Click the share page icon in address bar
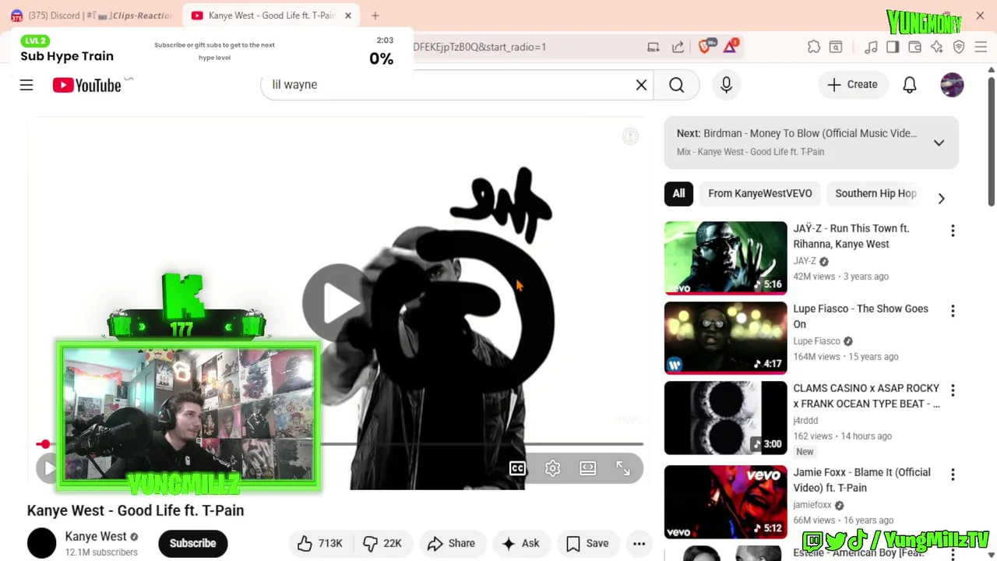 pyautogui.click(x=678, y=47)
